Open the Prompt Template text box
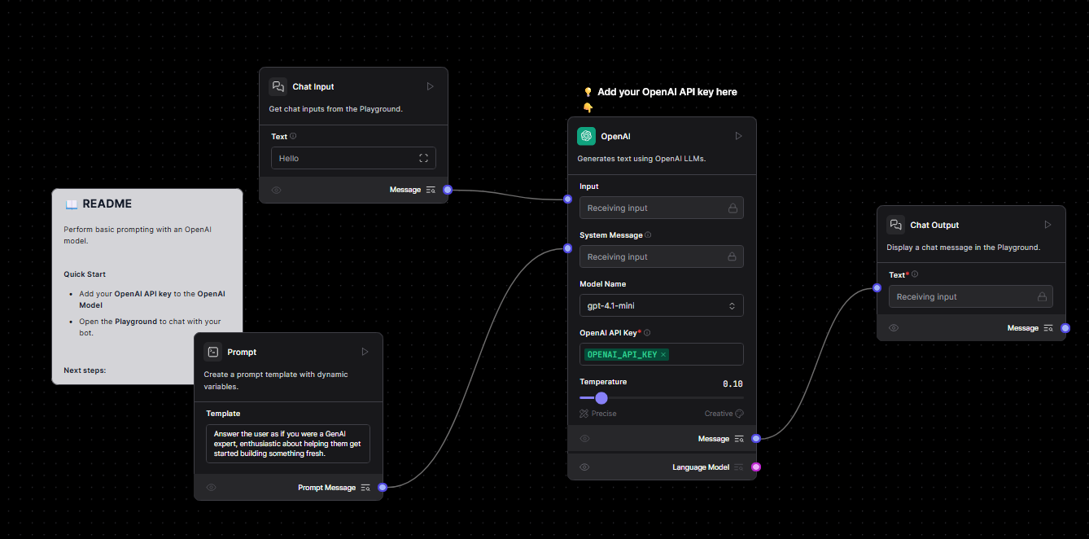The height and width of the screenshot is (539, 1089). tap(288, 444)
